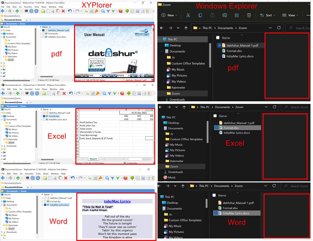Click New Folder icon in top XYplorer toolbar

[43, 11]
